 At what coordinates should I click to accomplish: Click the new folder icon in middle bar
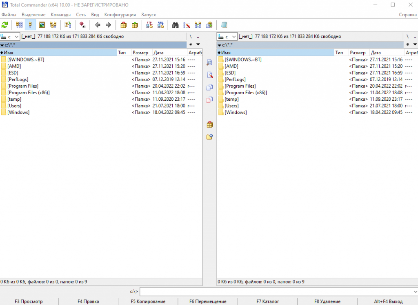click(209, 137)
